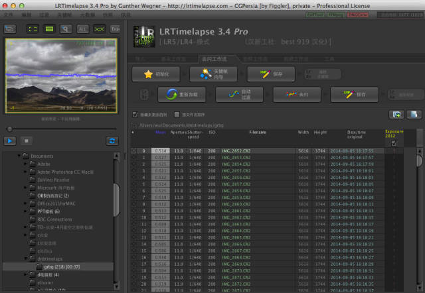Click the Reload button with circular green arrow

181,94
